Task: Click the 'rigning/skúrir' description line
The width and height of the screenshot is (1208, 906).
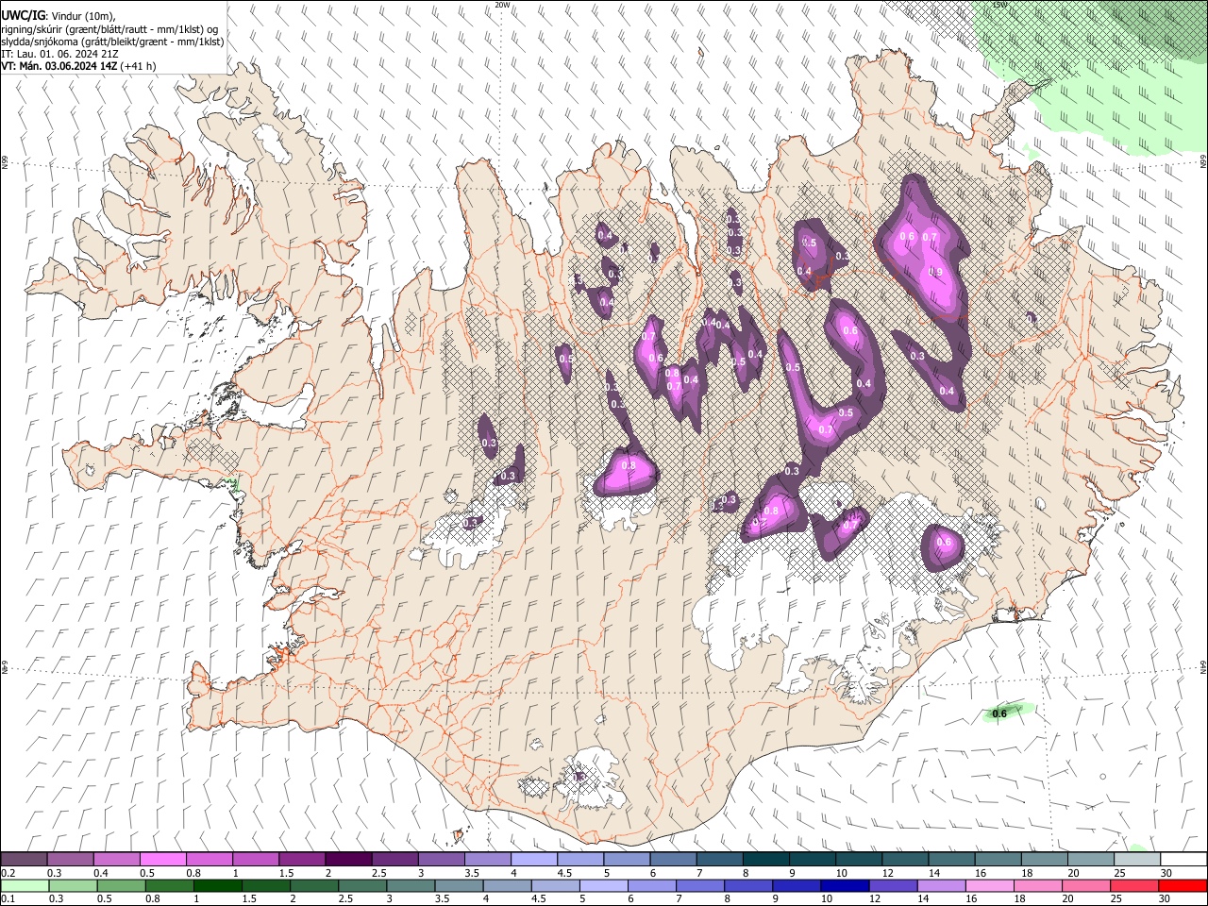Action: click(x=109, y=29)
